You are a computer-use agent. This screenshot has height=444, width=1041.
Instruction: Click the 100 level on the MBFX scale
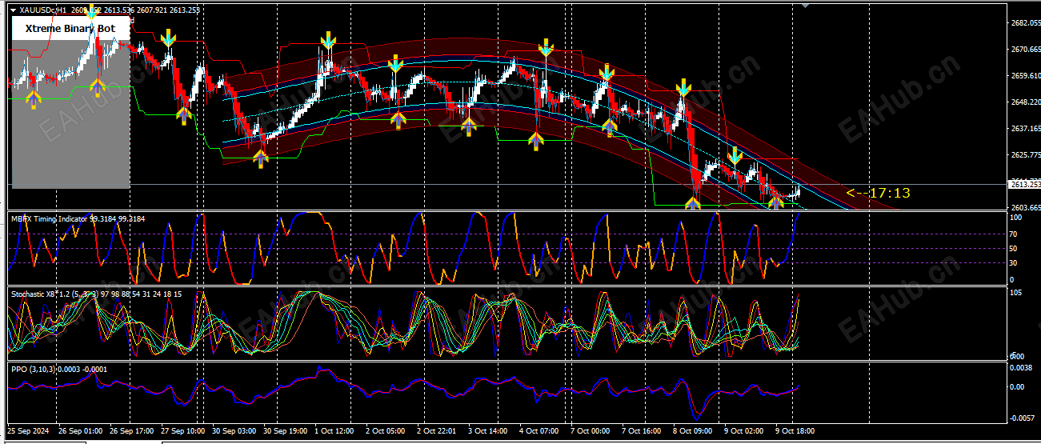[x=1016, y=218]
